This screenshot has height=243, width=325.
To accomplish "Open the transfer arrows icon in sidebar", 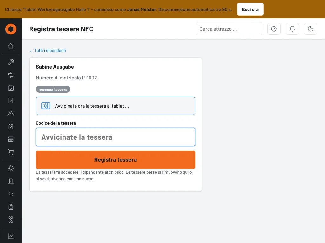I will 11,75.
